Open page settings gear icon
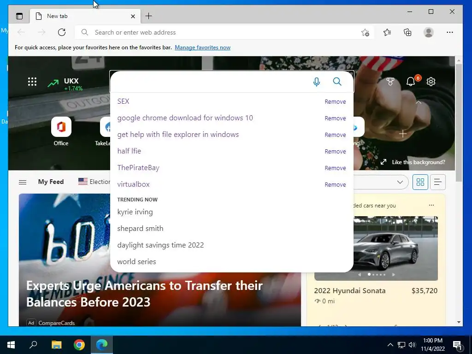This screenshot has height=354, width=472. (431, 82)
